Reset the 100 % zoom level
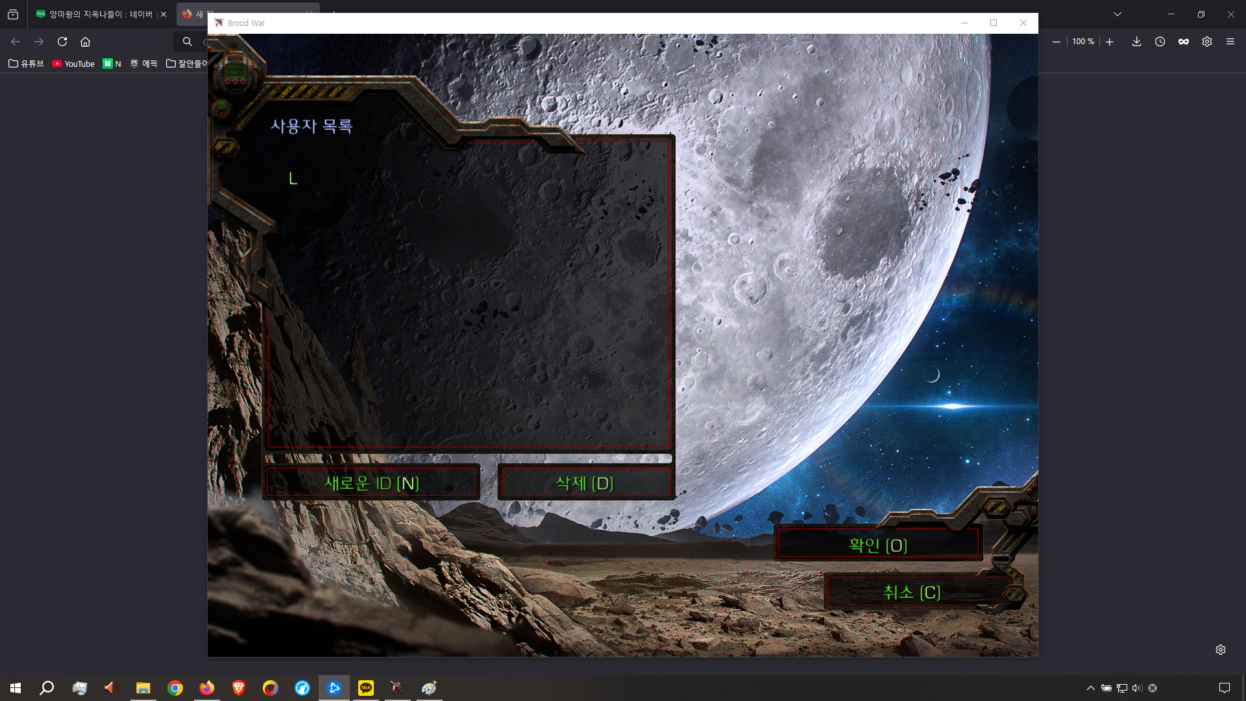The height and width of the screenshot is (701, 1246). [x=1083, y=42]
